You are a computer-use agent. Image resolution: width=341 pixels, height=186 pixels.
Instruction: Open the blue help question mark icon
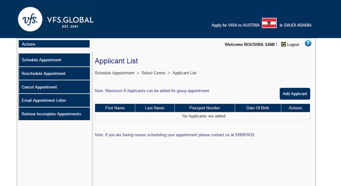click(x=308, y=43)
